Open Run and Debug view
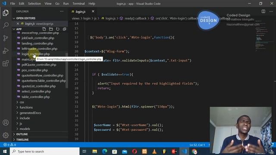This screenshot has width=276, height=155. (x=6, y=51)
